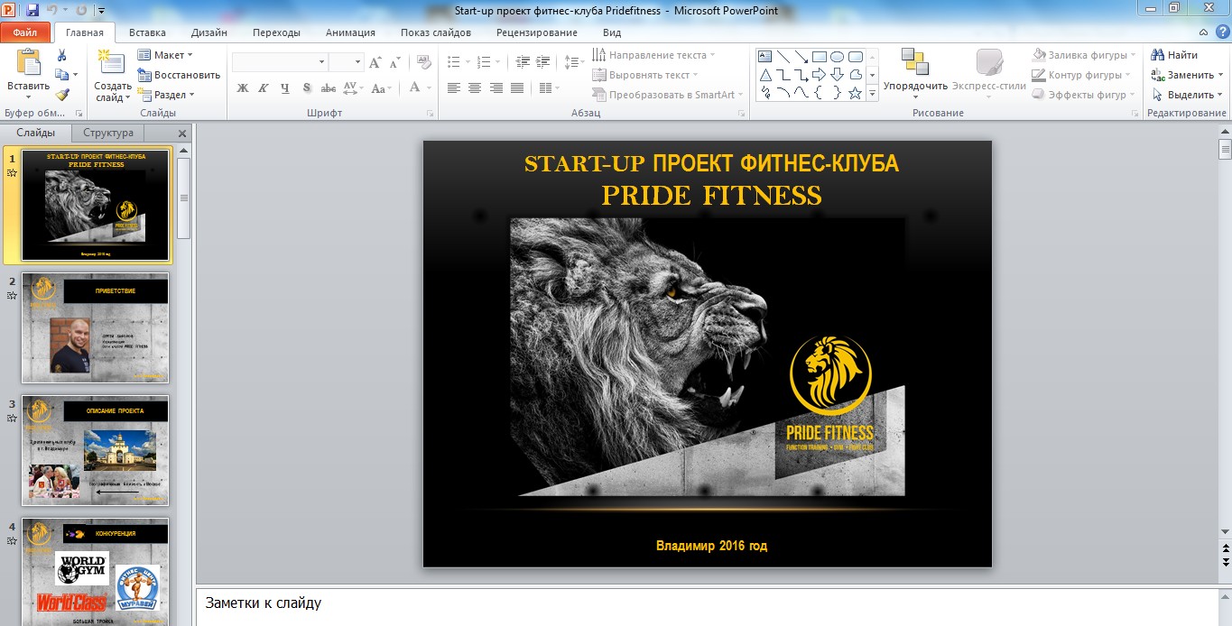The width and height of the screenshot is (1232, 626).
Task: Increase list indent level icon
Action: point(542,62)
